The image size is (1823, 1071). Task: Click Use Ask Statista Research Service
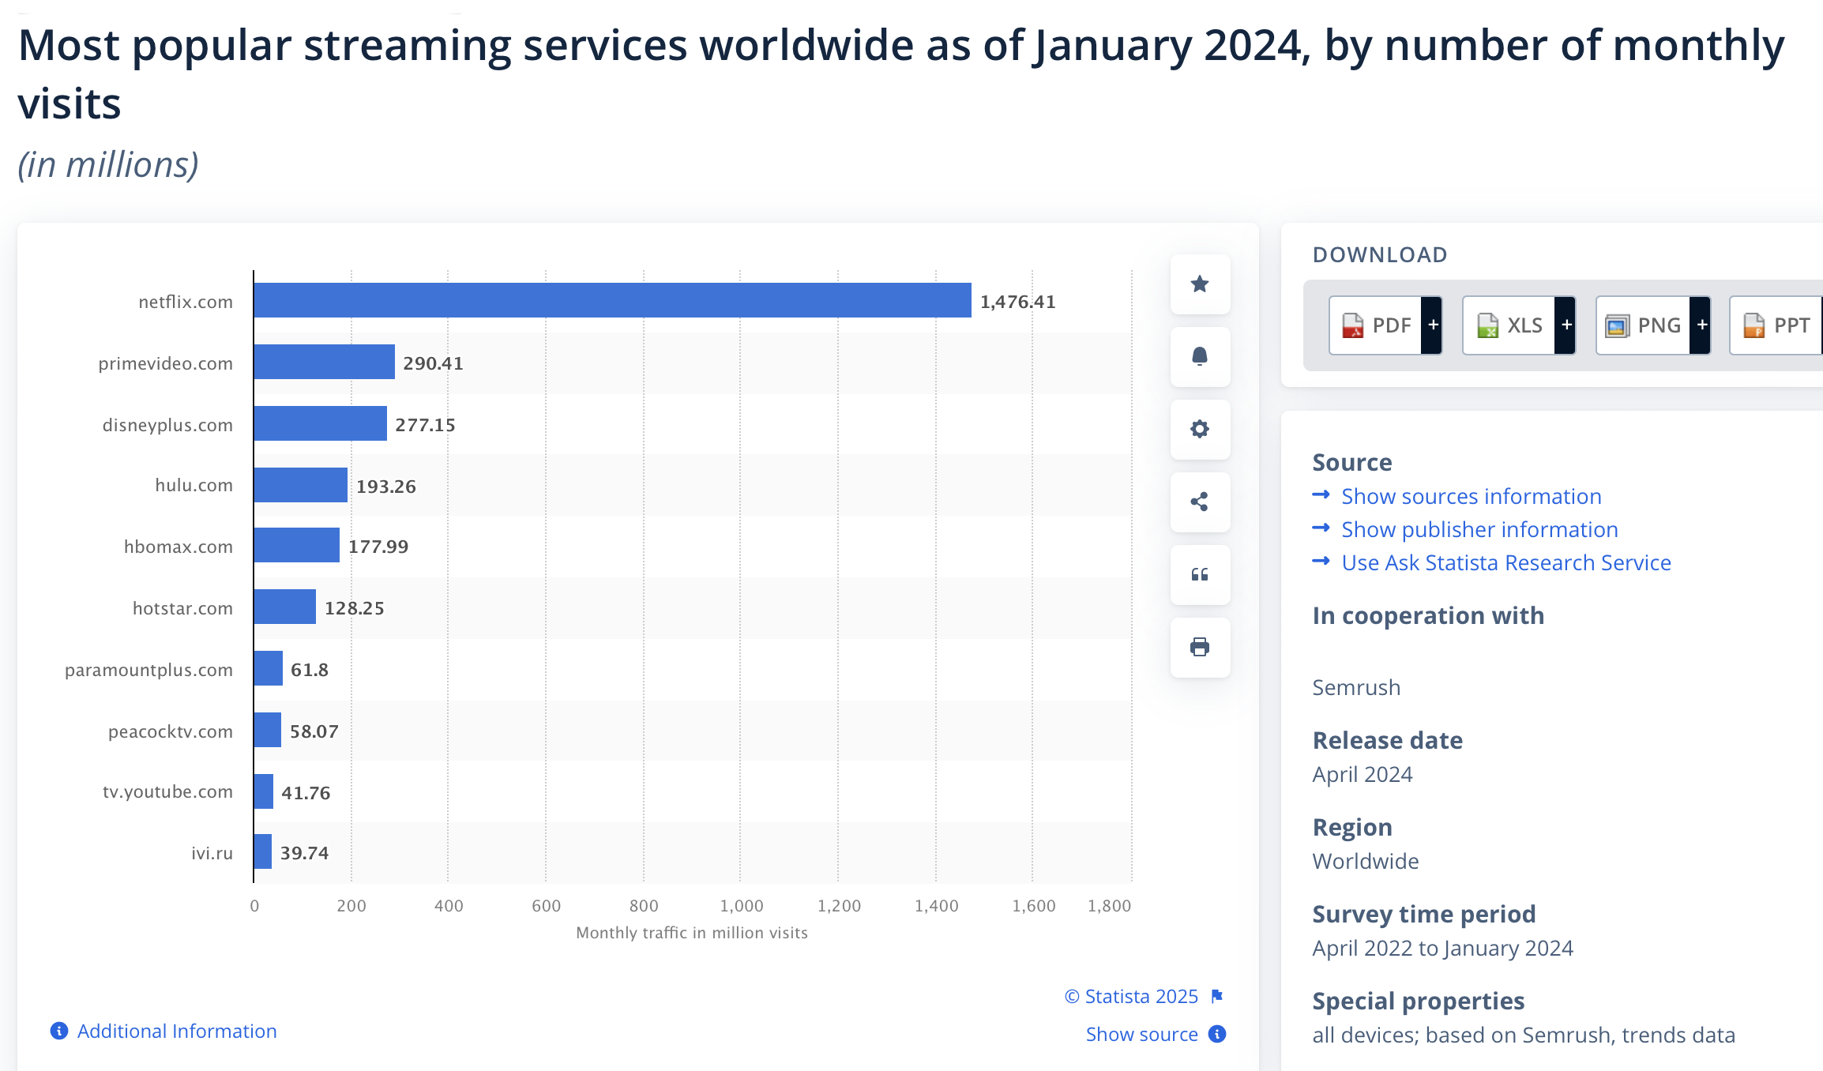click(x=1505, y=563)
